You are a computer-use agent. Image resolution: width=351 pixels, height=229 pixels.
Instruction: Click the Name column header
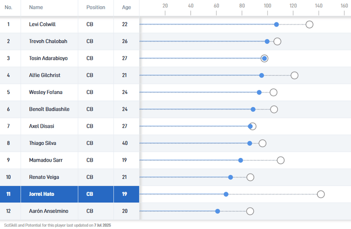coord(36,7)
